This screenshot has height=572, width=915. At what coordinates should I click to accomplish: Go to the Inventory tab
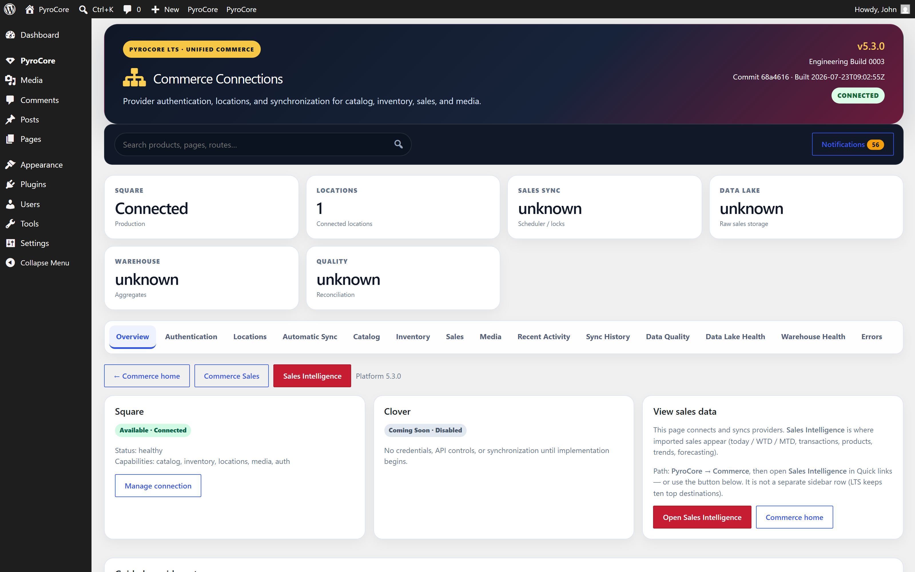413,337
